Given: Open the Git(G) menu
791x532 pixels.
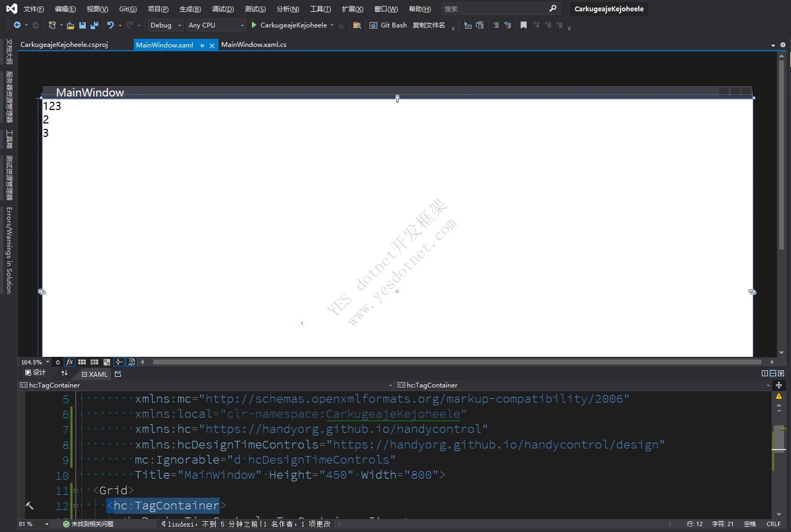Looking at the screenshot, I should pyautogui.click(x=128, y=9).
